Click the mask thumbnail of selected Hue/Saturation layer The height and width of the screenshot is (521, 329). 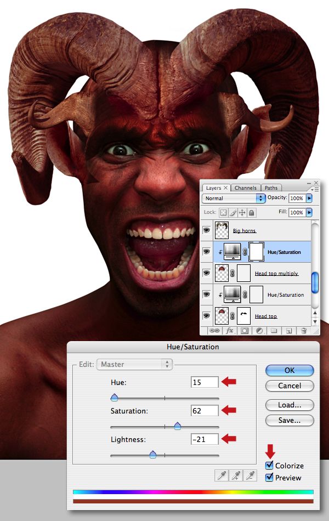pos(256,252)
